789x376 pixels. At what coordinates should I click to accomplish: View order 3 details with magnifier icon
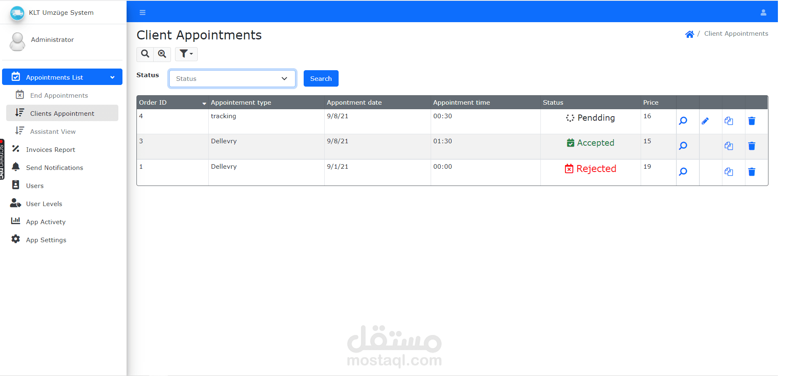click(x=683, y=146)
